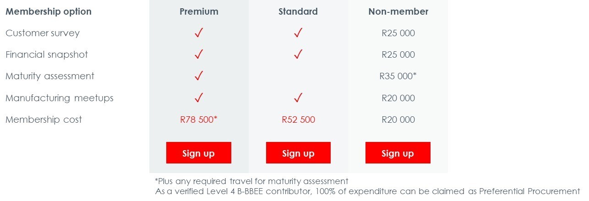Click the Maturity assessment row label
The width and height of the screenshot is (589, 201).
point(50,76)
